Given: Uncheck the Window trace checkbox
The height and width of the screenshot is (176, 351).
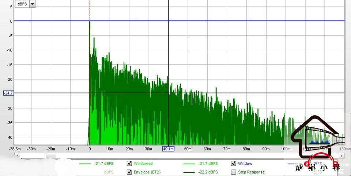Looking at the screenshot, I should 234,164.
